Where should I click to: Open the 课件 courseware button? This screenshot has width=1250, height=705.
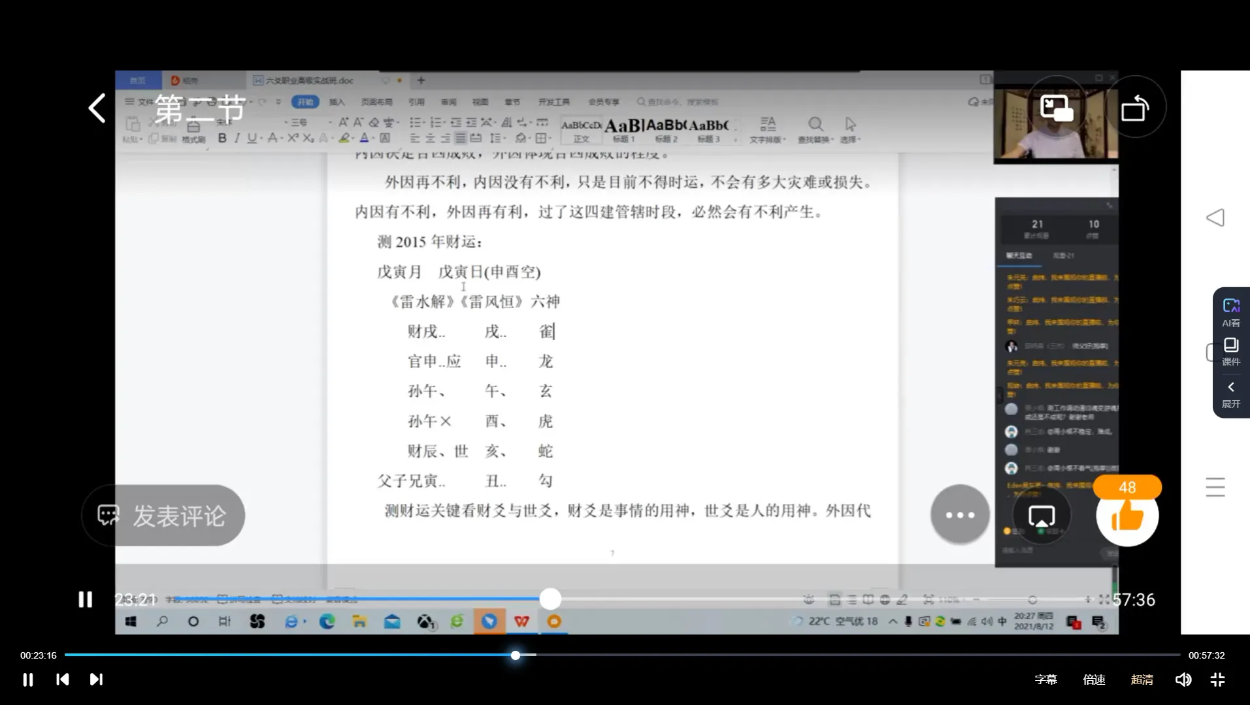point(1231,351)
